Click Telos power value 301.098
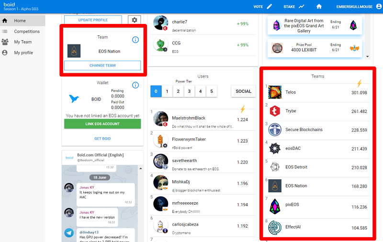The image size is (383, 242). [359, 93]
